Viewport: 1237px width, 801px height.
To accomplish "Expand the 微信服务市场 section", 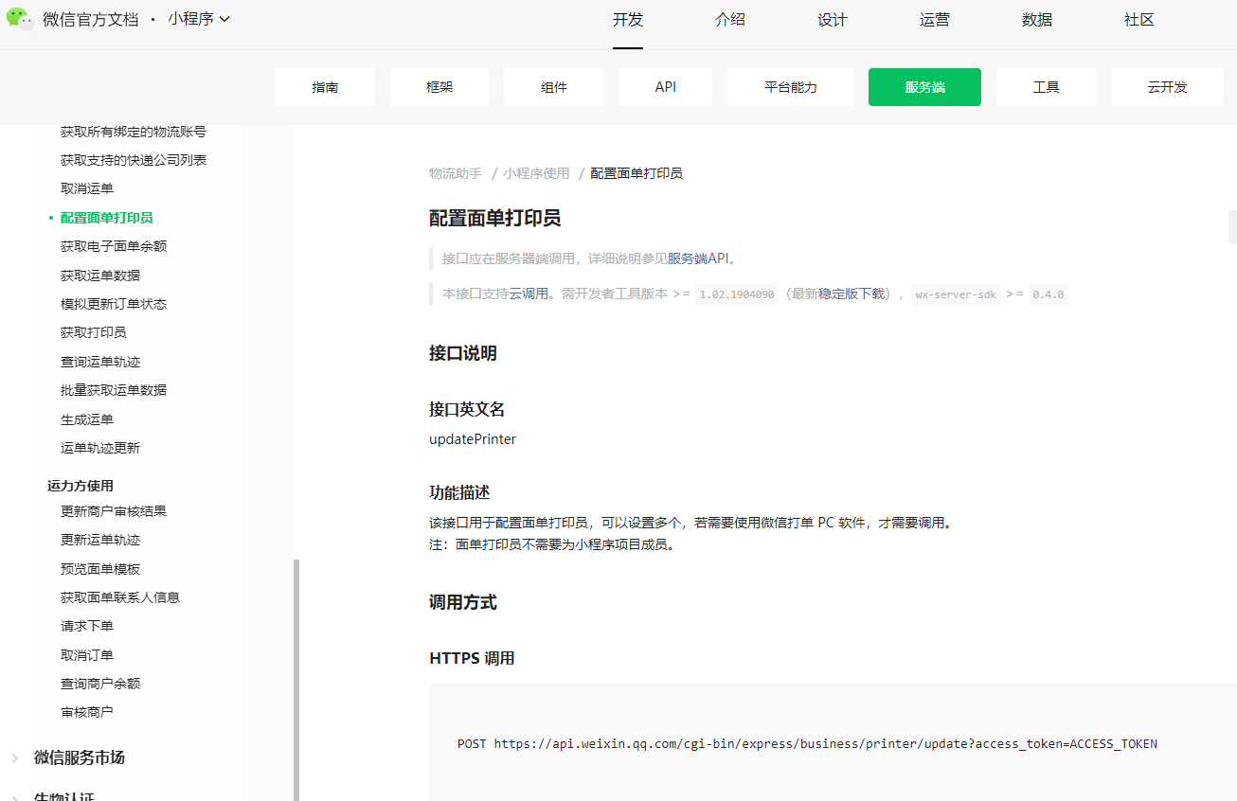I will coord(80,757).
